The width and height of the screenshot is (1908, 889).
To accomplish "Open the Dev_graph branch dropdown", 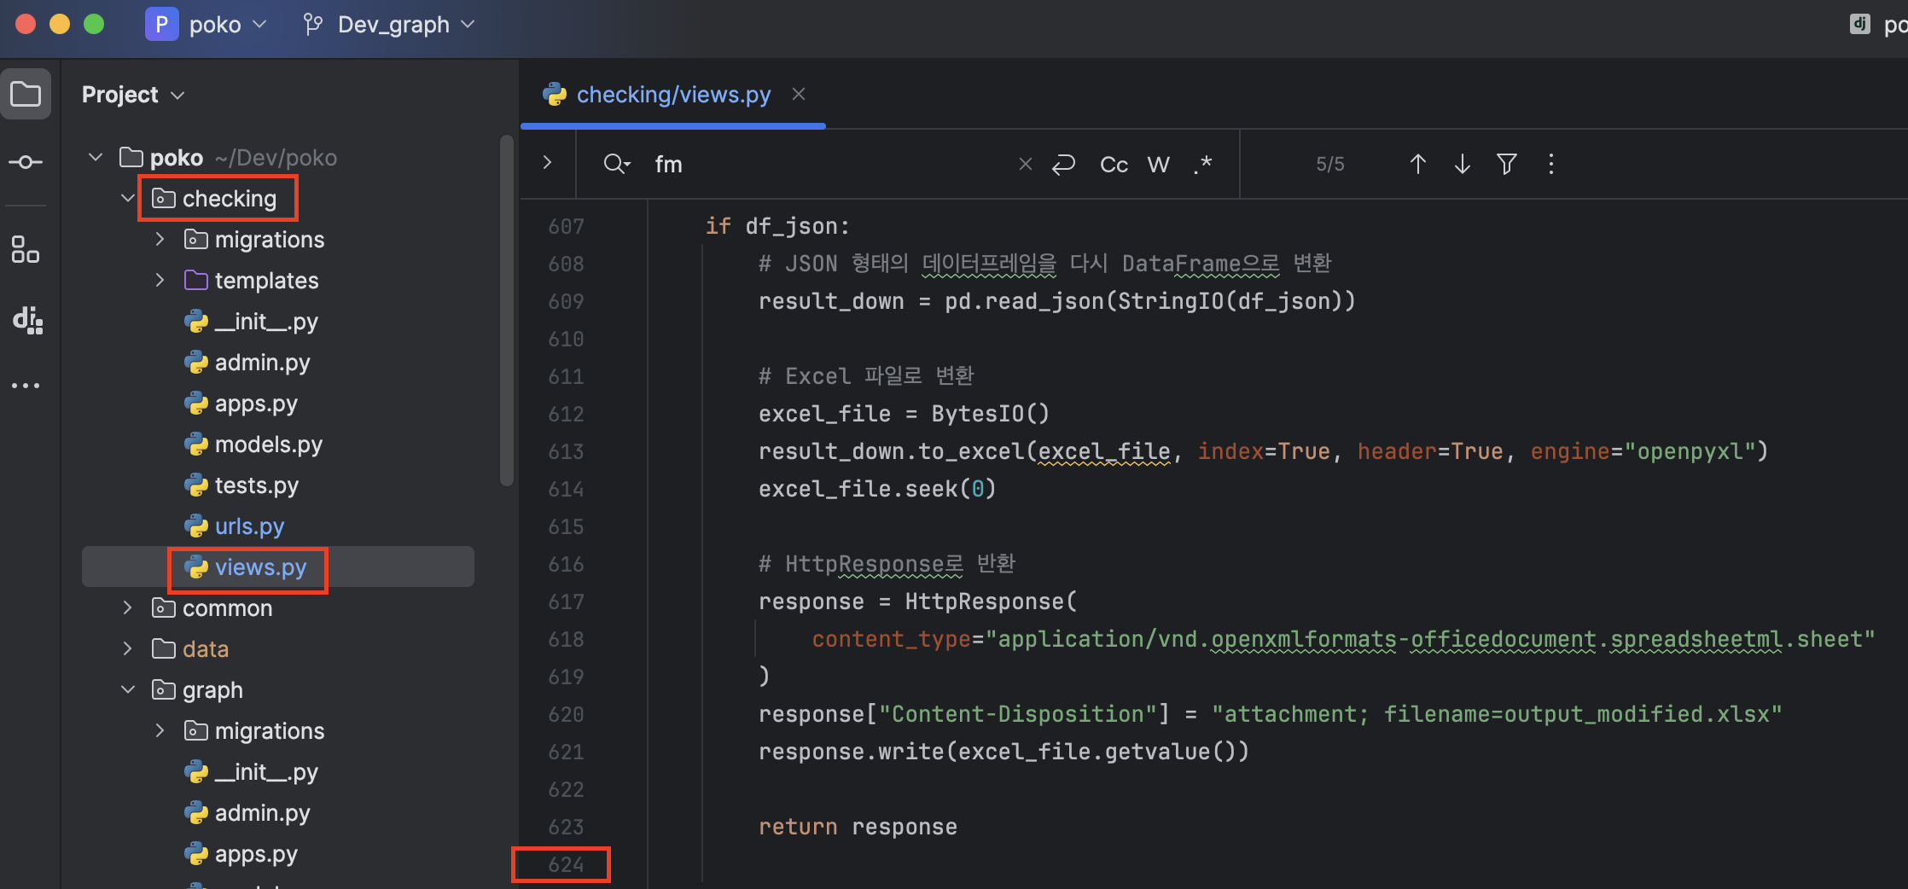I will tap(406, 25).
